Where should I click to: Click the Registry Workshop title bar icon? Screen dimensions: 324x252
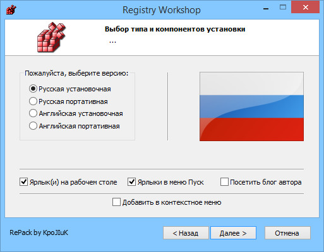[x=11, y=9]
